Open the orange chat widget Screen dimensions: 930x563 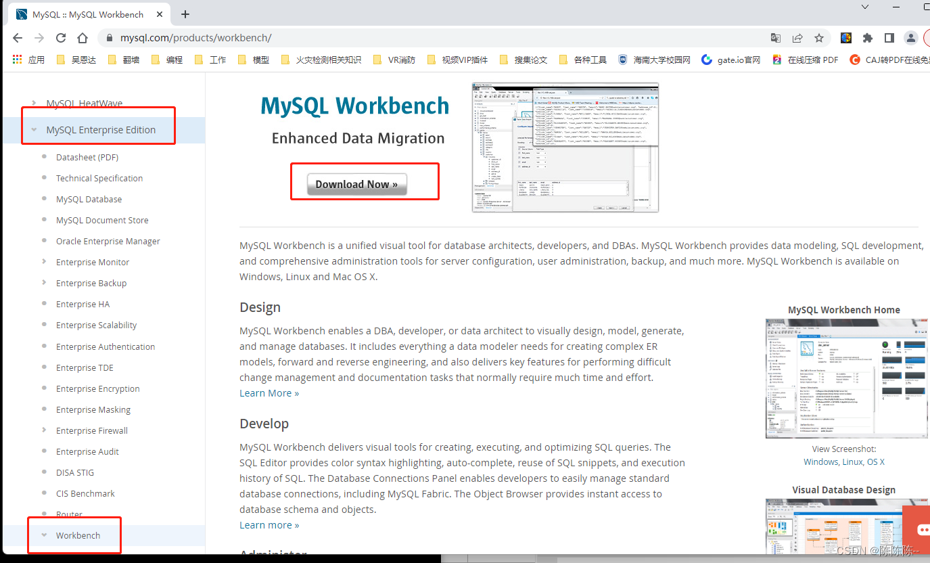click(x=917, y=530)
